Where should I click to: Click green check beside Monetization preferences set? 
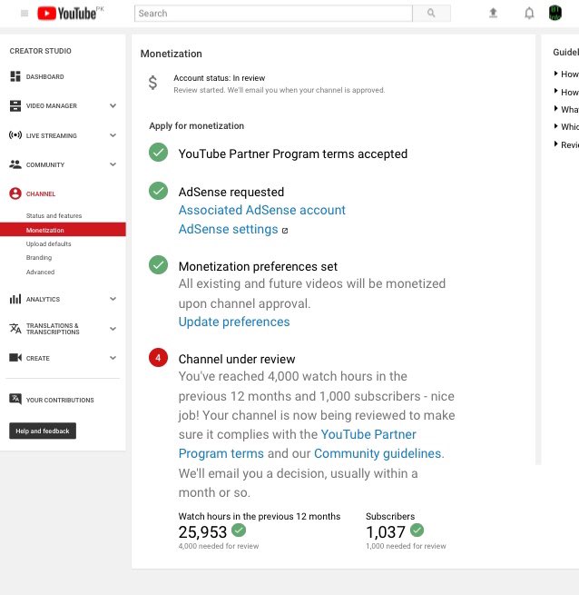coord(158,265)
